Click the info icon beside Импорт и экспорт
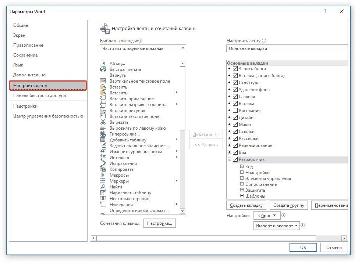The height and width of the screenshot is (263, 355). (x=303, y=226)
